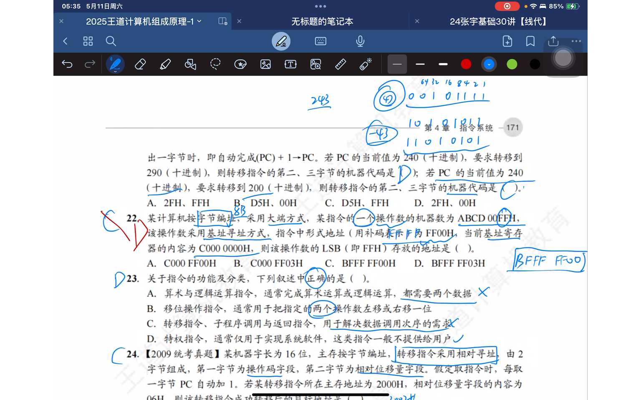This screenshot has width=641, height=400.
Task: Open the Search function
Action: pos(111,41)
